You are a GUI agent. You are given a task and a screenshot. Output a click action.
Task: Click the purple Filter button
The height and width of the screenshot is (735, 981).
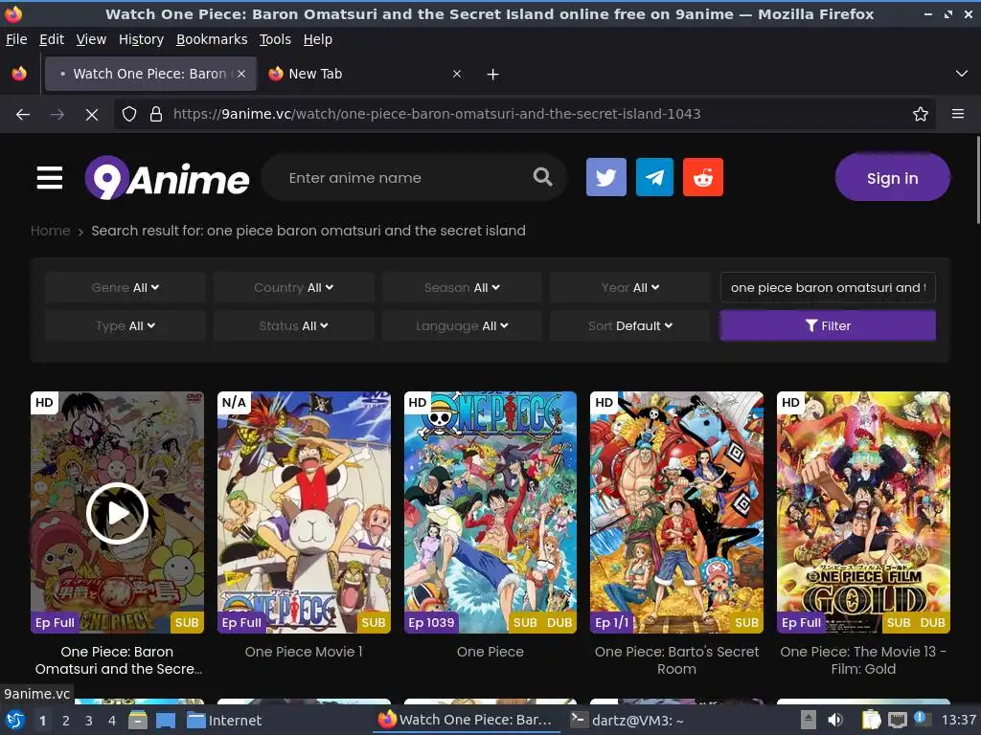tap(828, 325)
